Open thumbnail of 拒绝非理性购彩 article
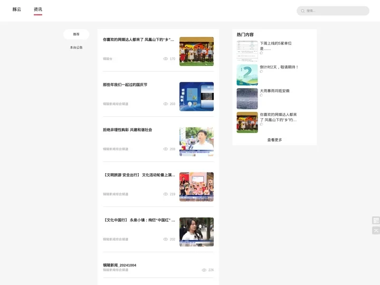The height and width of the screenshot is (285, 380). click(x=196, y=141)
